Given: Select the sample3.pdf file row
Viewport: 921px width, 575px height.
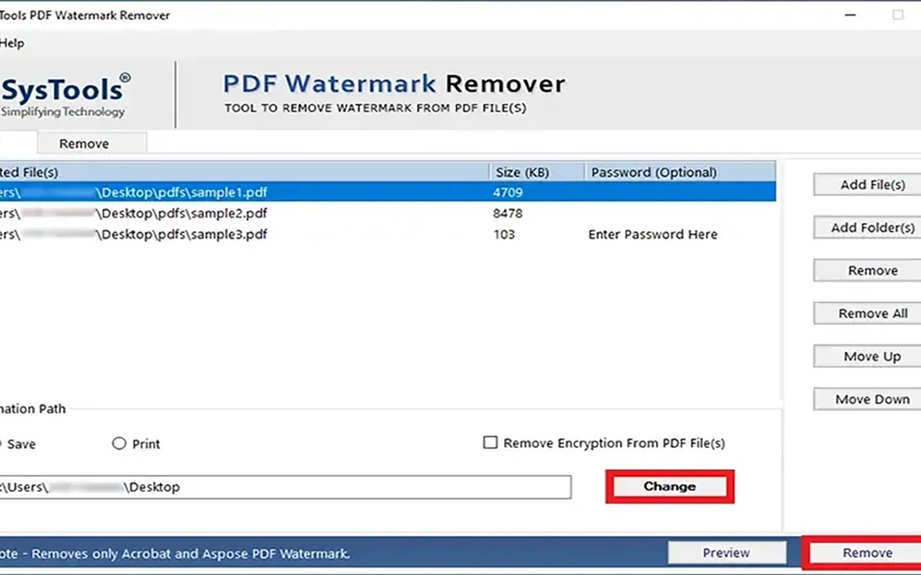Looking at the screenshot, I should click(388, 234).
